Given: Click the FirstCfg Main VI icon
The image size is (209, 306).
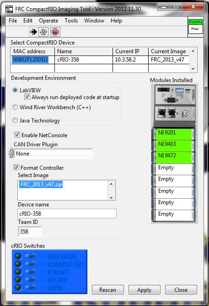Looking at the screenshot, I should [196, 26].
